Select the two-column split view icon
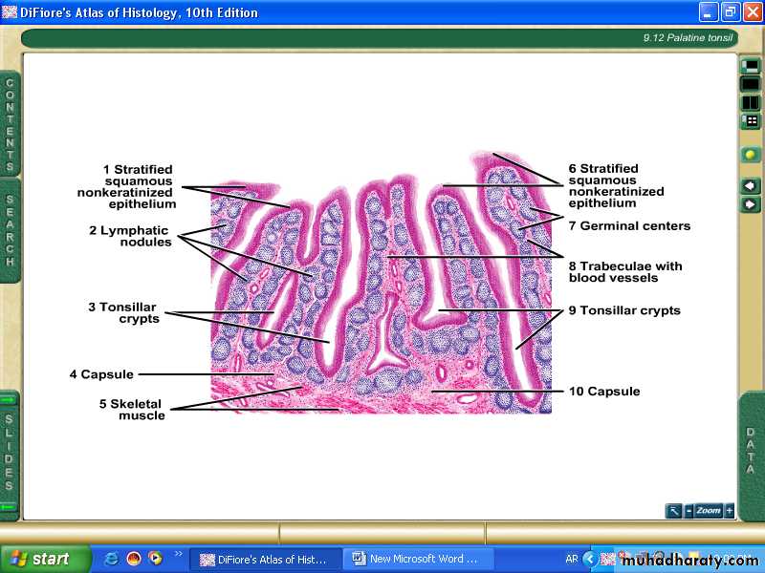 pos(751,103)
